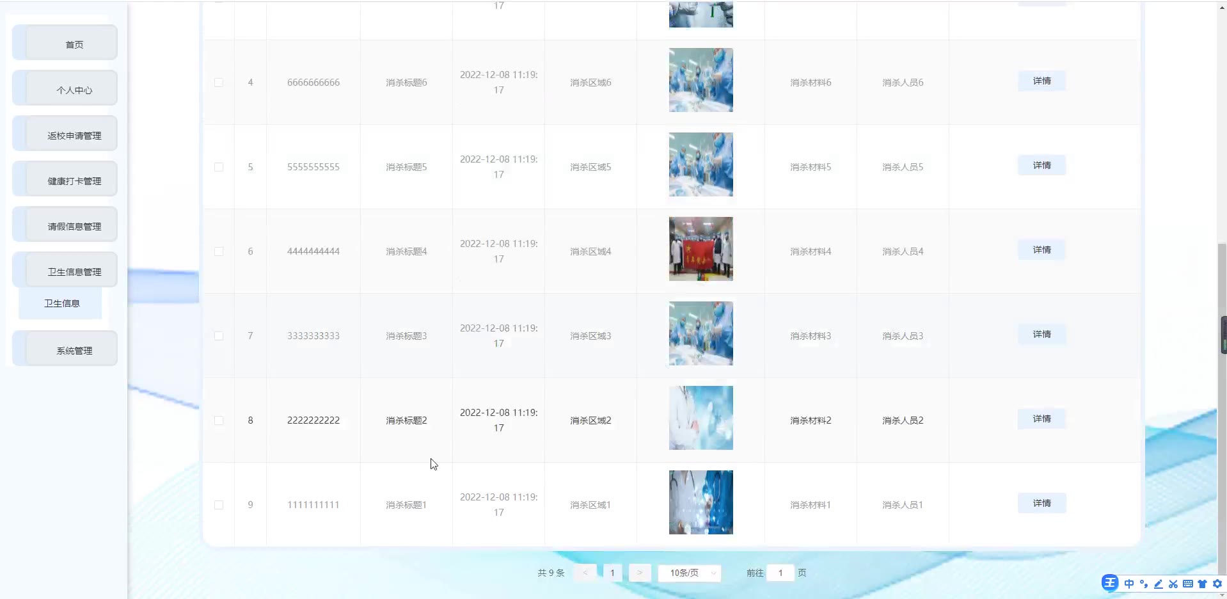Click the 消杀区域5 cell
Image resolution: width=1227 pixels, height=599 pixels.
590,167
